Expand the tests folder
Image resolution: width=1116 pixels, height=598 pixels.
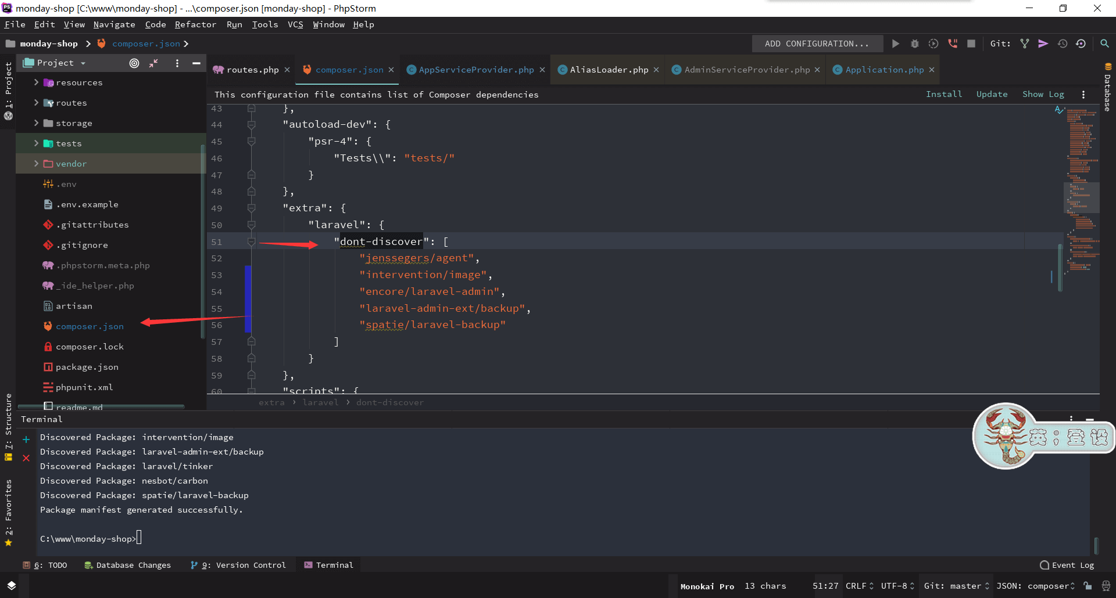pyautogui.click(x=36, y=143)
